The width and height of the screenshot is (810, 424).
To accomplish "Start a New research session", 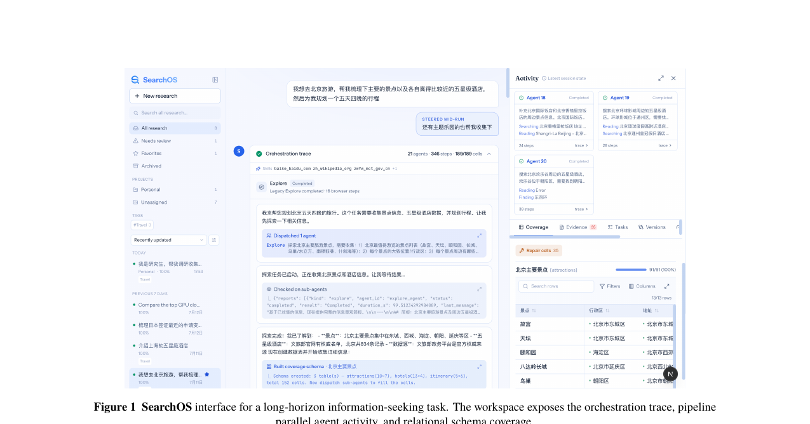I will tap(175, 96).
